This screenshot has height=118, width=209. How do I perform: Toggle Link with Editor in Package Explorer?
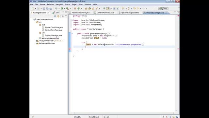58,16
